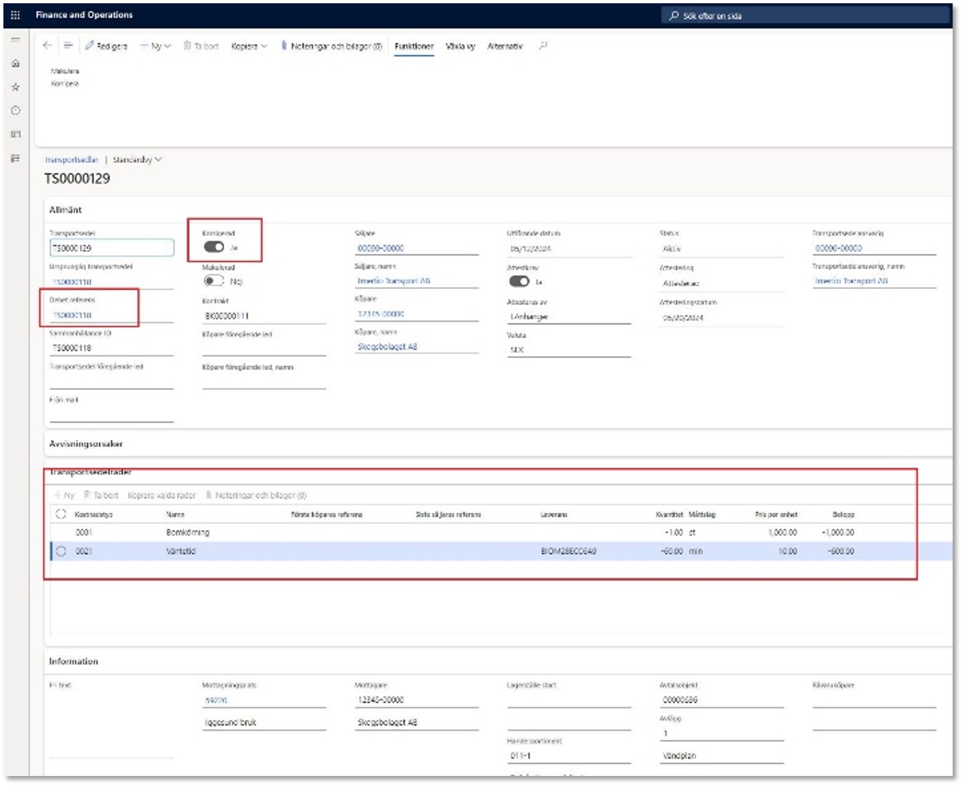Open Noteringar och bilagor (0) in lines toolbar
The image size is (965, 789).
256,495
